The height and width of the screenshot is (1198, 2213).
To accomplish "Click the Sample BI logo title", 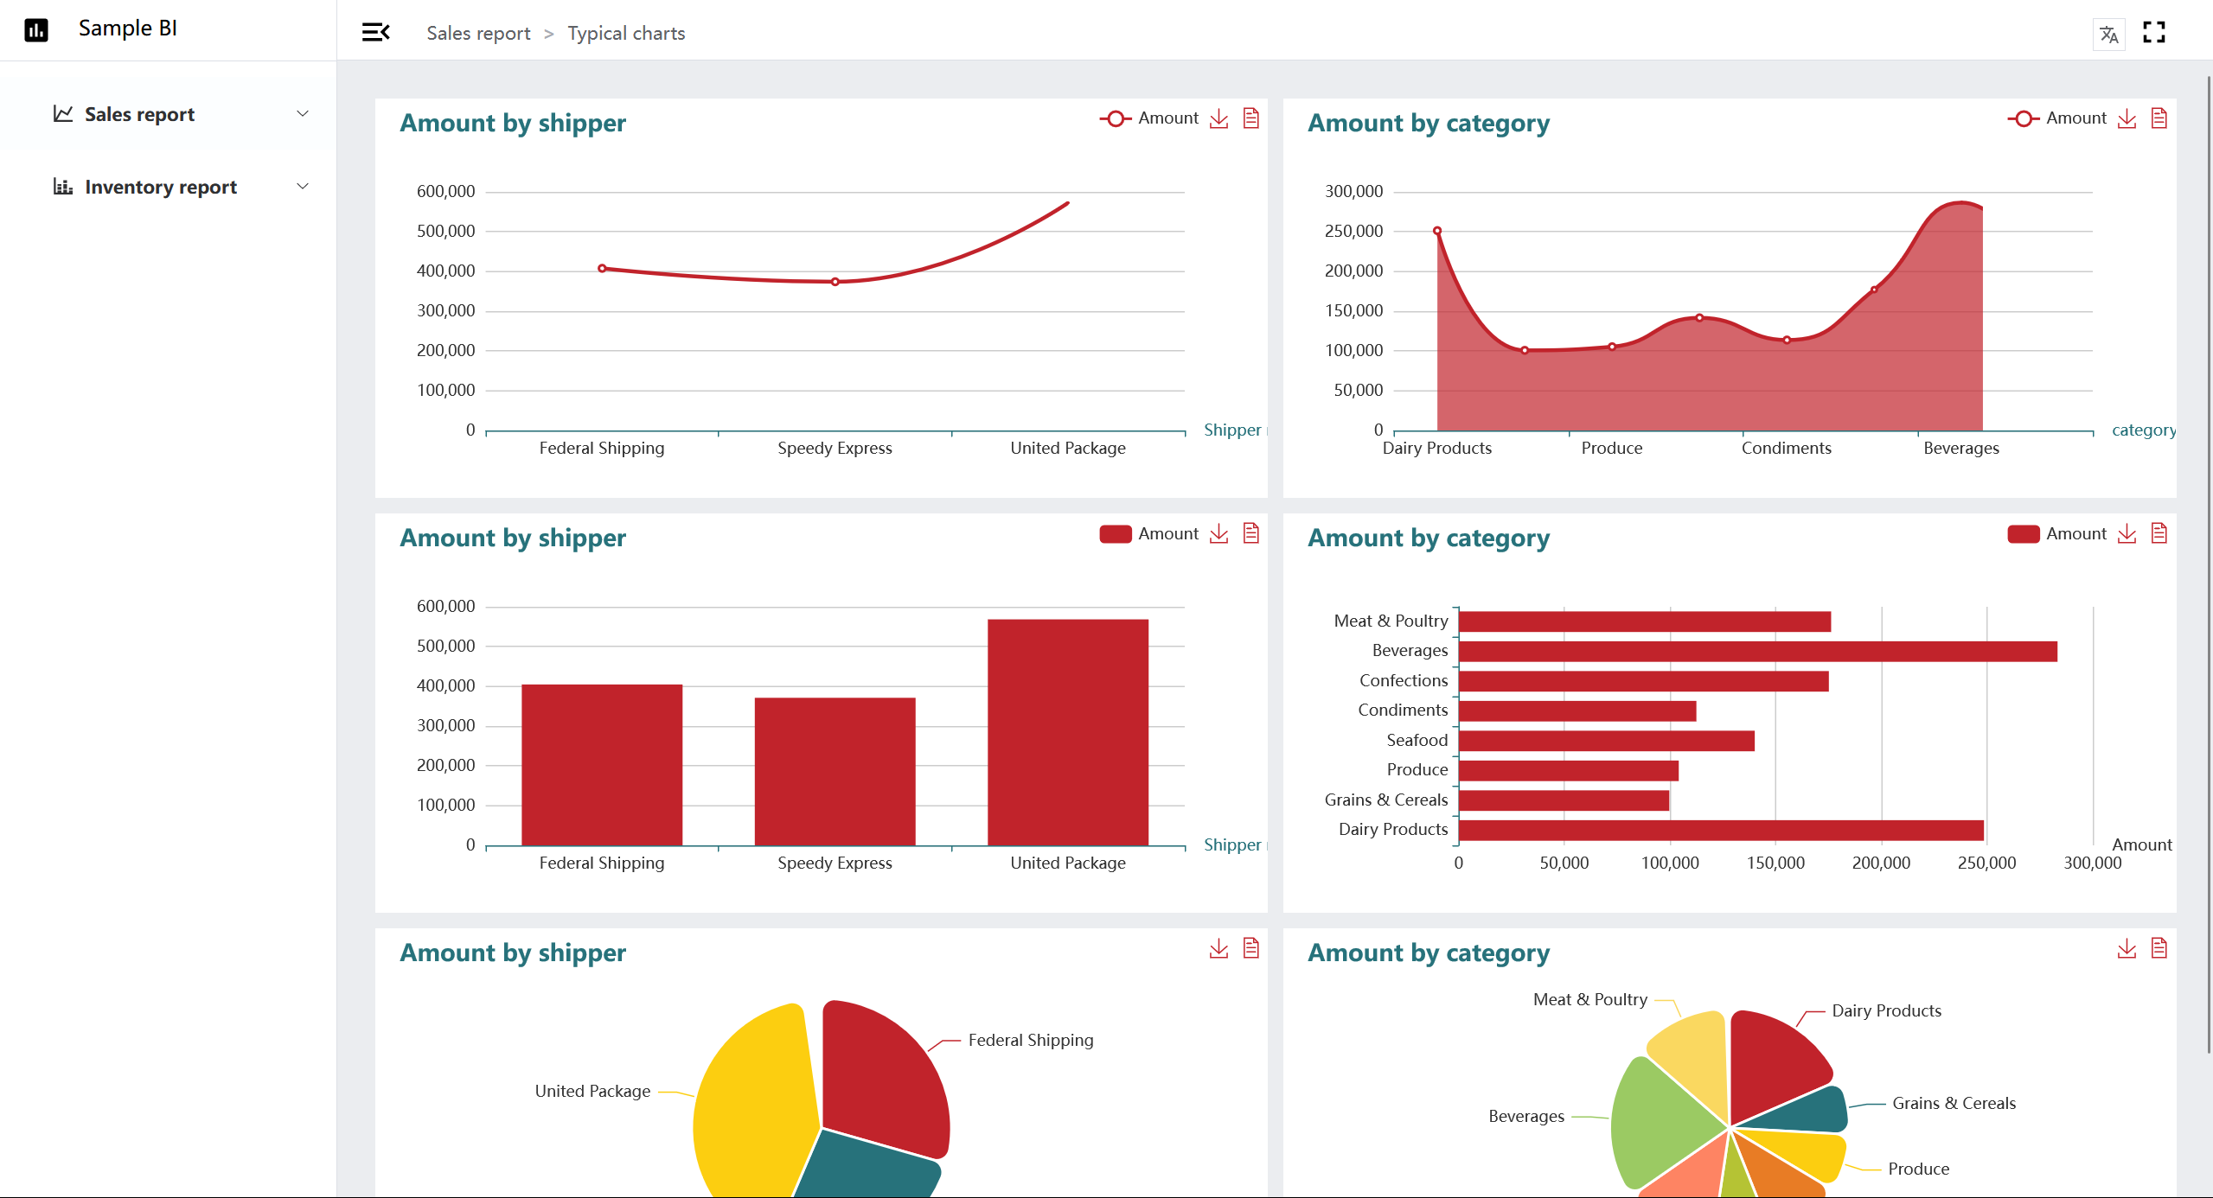I will tap(127, 29).
